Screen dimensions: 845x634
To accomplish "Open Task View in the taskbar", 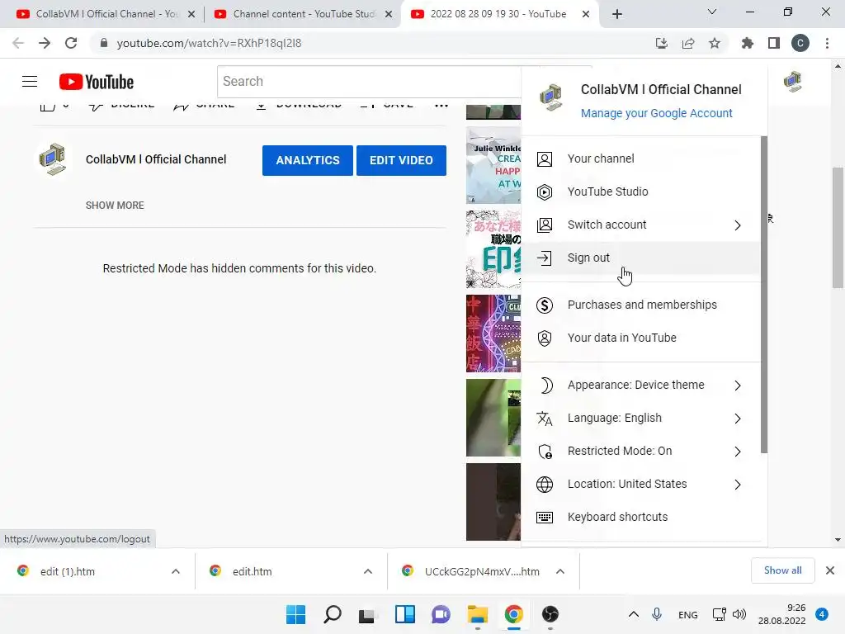I will 367,615.
